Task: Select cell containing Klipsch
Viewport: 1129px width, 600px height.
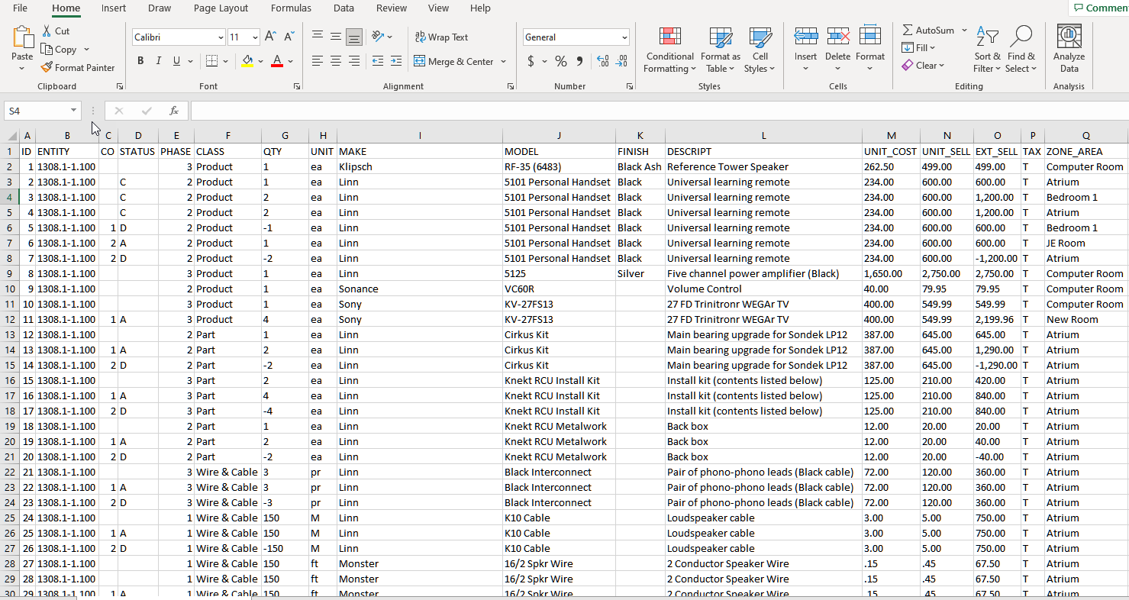Action: tap(420, 166)
